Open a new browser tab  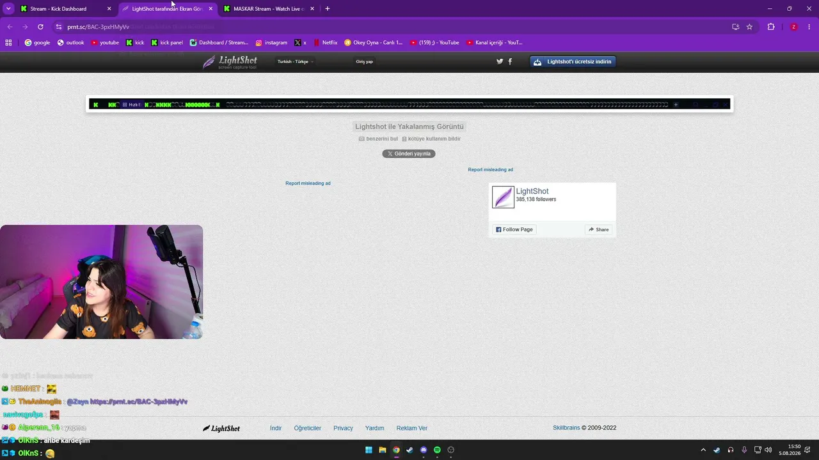[328, 9]
